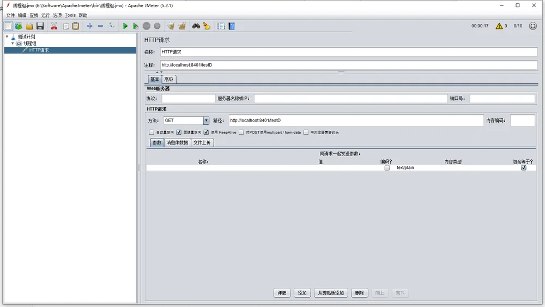Click the 服务器名称或IP input field
This screenshot has height=307, width=545.
350,98
